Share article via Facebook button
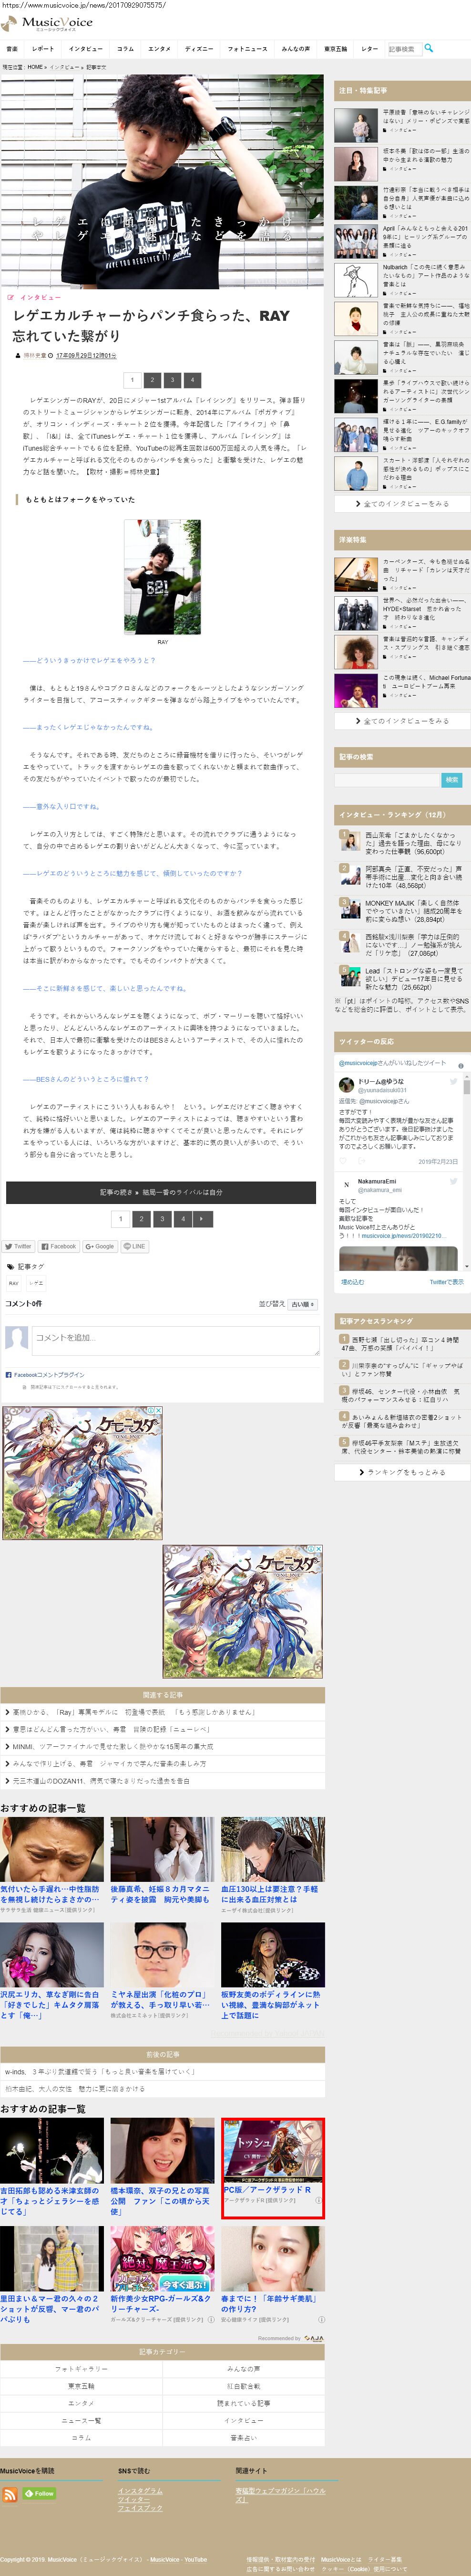 coord(59,1247)
